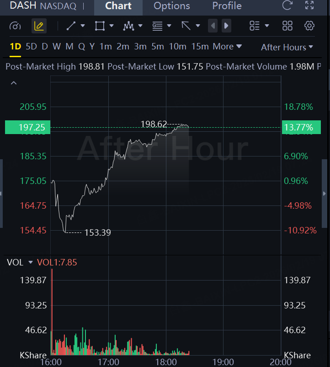330x367 pixels.
Task: Collapse the panel with the up chevron
Action: coord(14,83)
